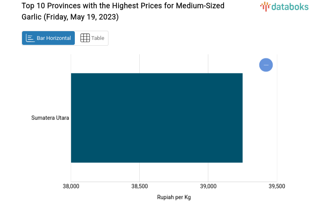Click the bar chart icon in Bar Horizontal

click(x=30, y=38)
